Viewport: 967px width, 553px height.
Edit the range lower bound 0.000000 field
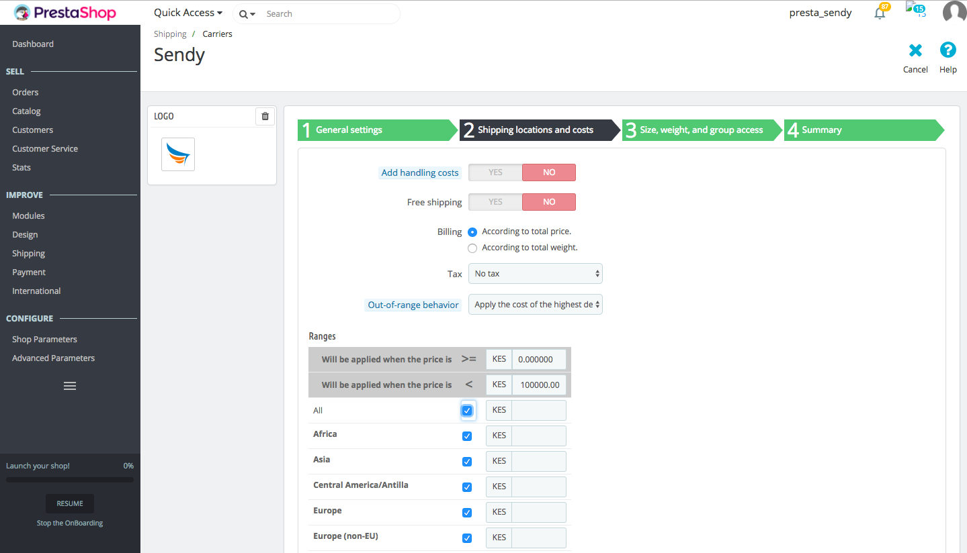click(x=539, y=359)
